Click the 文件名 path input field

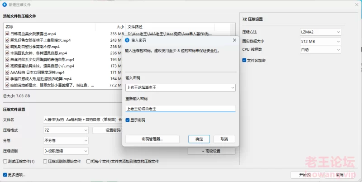tap(83, 120)
